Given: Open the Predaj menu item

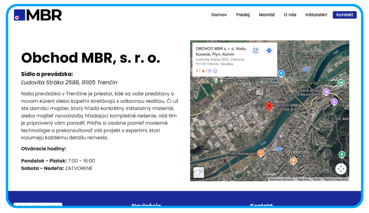Looking at the screenshot, I should pos(243,15).
